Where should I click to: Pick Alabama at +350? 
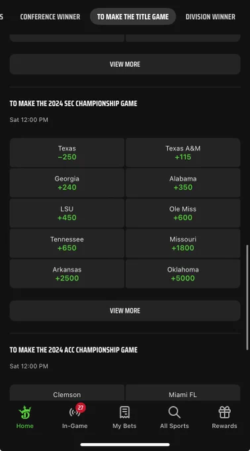(183, 183)
